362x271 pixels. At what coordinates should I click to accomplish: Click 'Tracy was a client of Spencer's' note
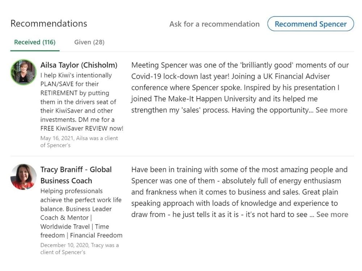point(80,249)
